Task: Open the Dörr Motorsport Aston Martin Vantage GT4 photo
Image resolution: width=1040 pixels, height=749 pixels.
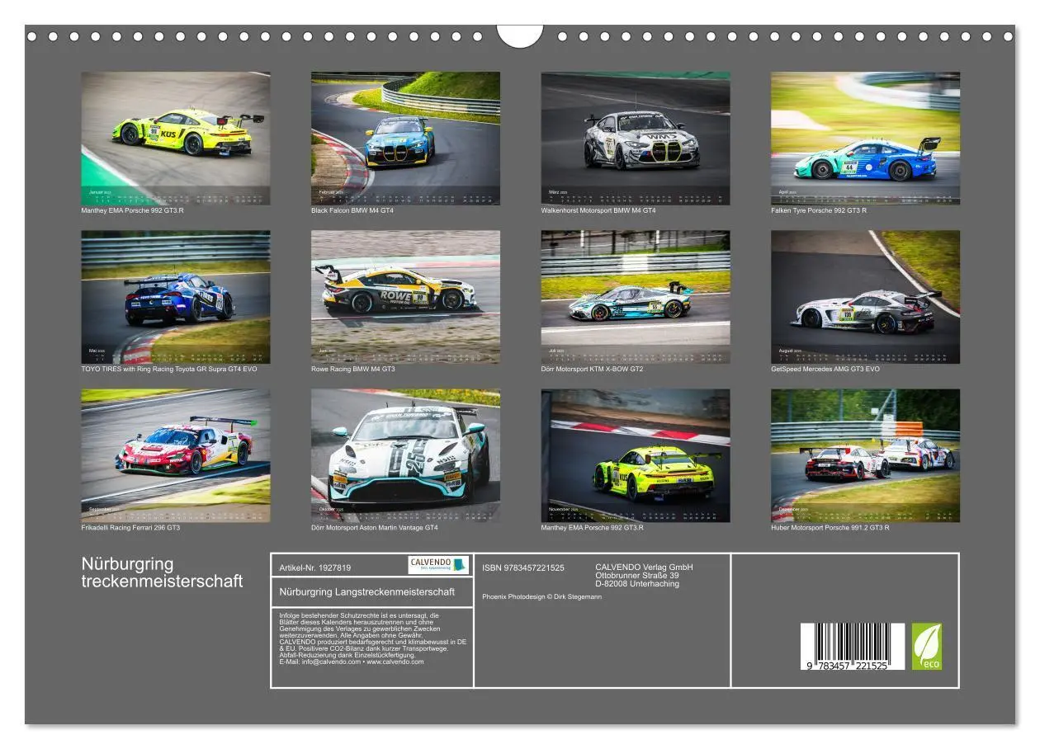Action: (x=405, y=455)
